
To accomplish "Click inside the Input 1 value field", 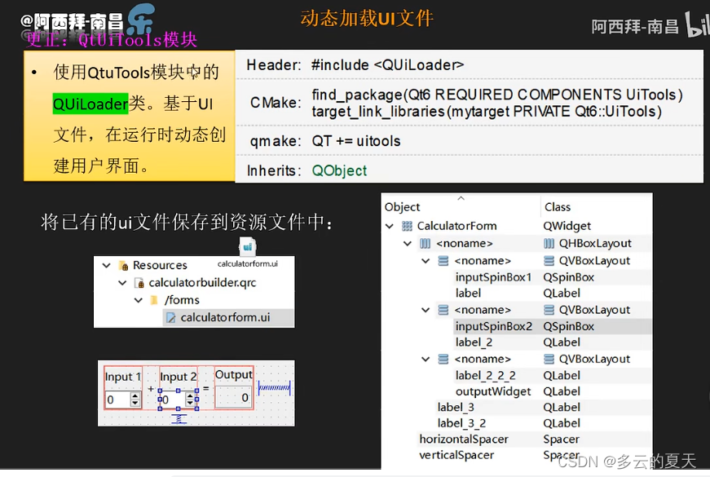I will point(117,400).
